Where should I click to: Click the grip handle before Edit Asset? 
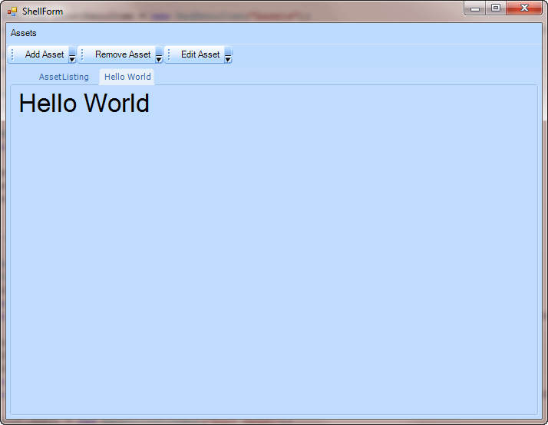169,54
